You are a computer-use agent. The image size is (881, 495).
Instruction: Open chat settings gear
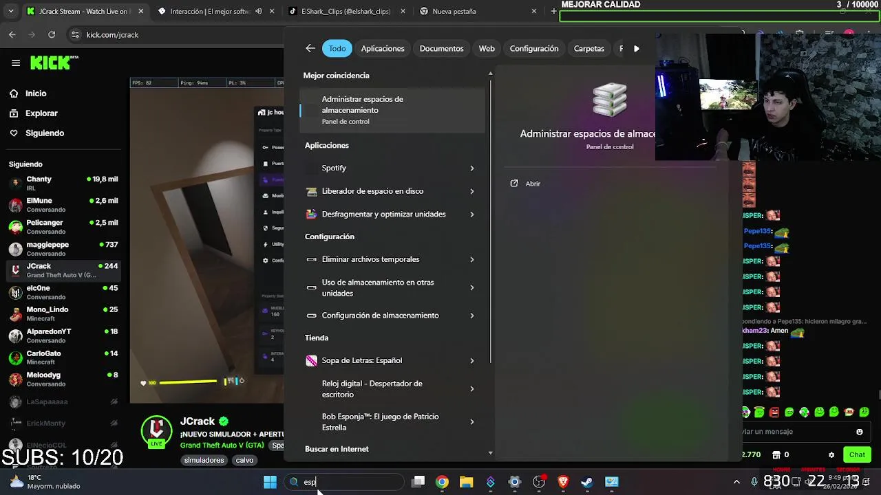point(831,454)
